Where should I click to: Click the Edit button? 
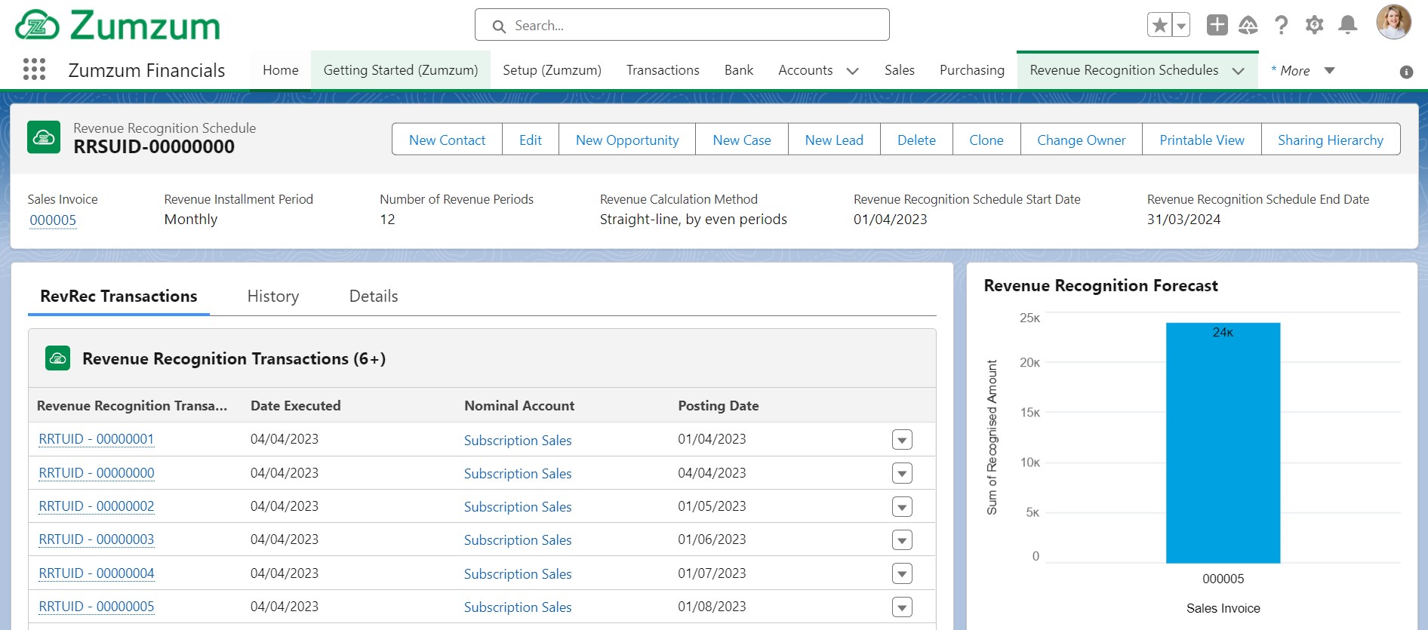pyautogui.click(x=531, y=140)
